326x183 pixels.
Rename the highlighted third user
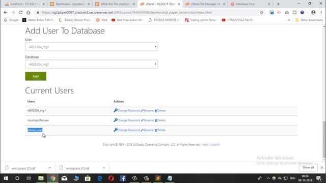(x=147, y=130)
